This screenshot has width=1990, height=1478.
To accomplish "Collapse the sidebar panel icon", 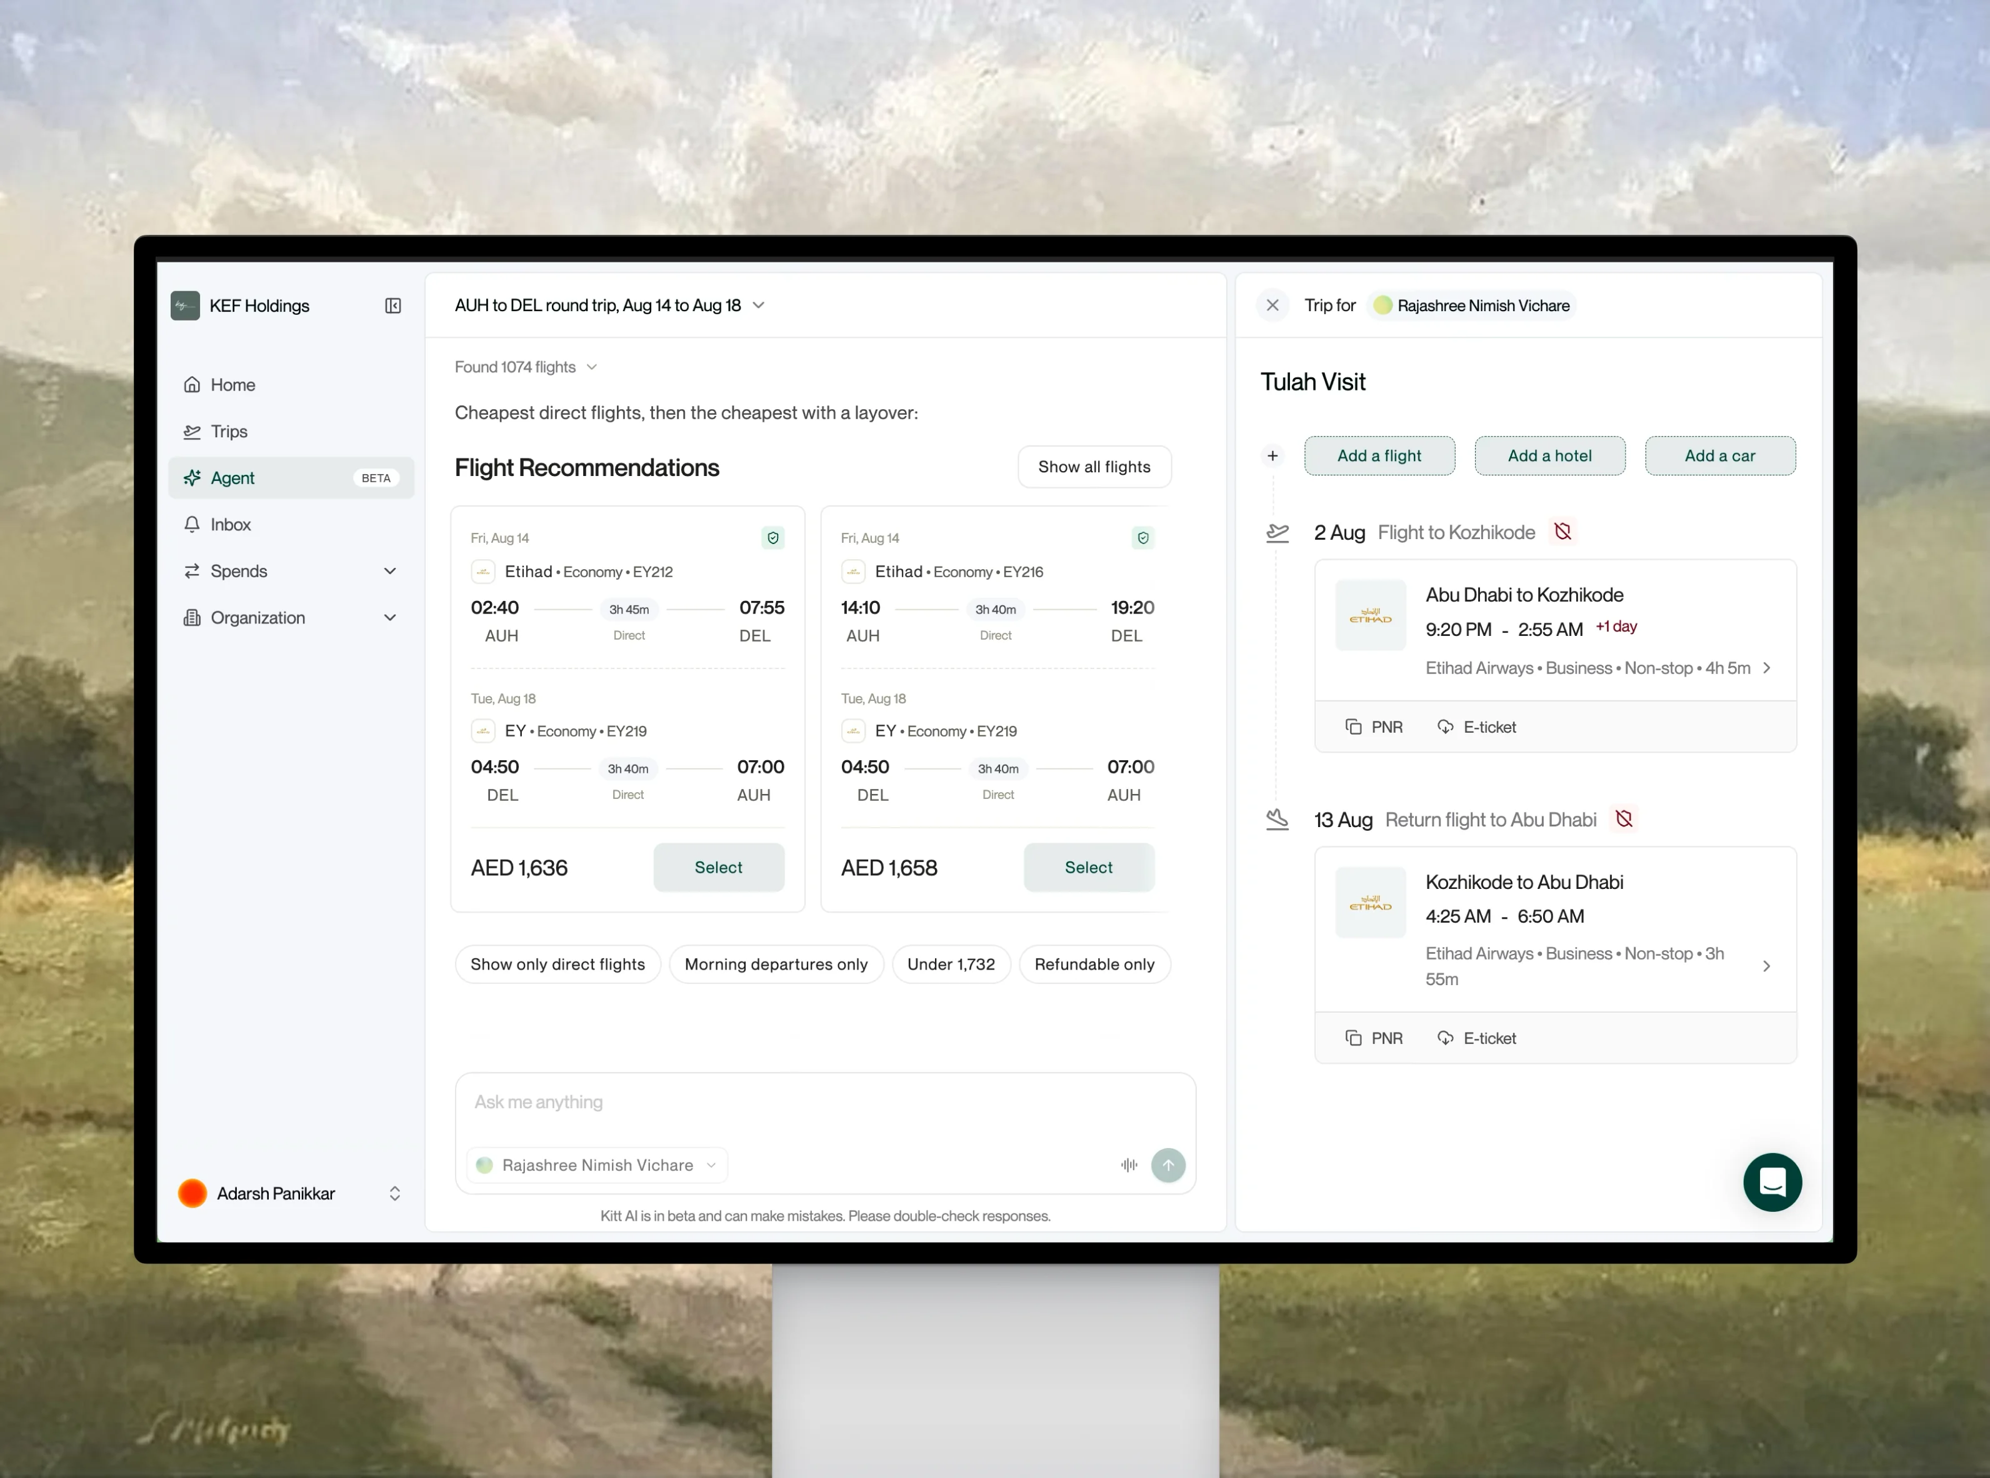I will 393,306.
